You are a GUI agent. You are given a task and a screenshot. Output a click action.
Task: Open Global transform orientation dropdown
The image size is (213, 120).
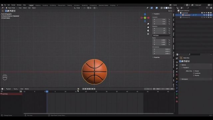pos(78,8)
